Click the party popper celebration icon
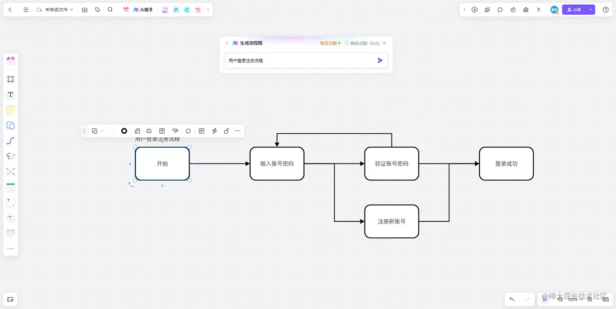This screenshot has width=616, height=309. click(487, 10)
